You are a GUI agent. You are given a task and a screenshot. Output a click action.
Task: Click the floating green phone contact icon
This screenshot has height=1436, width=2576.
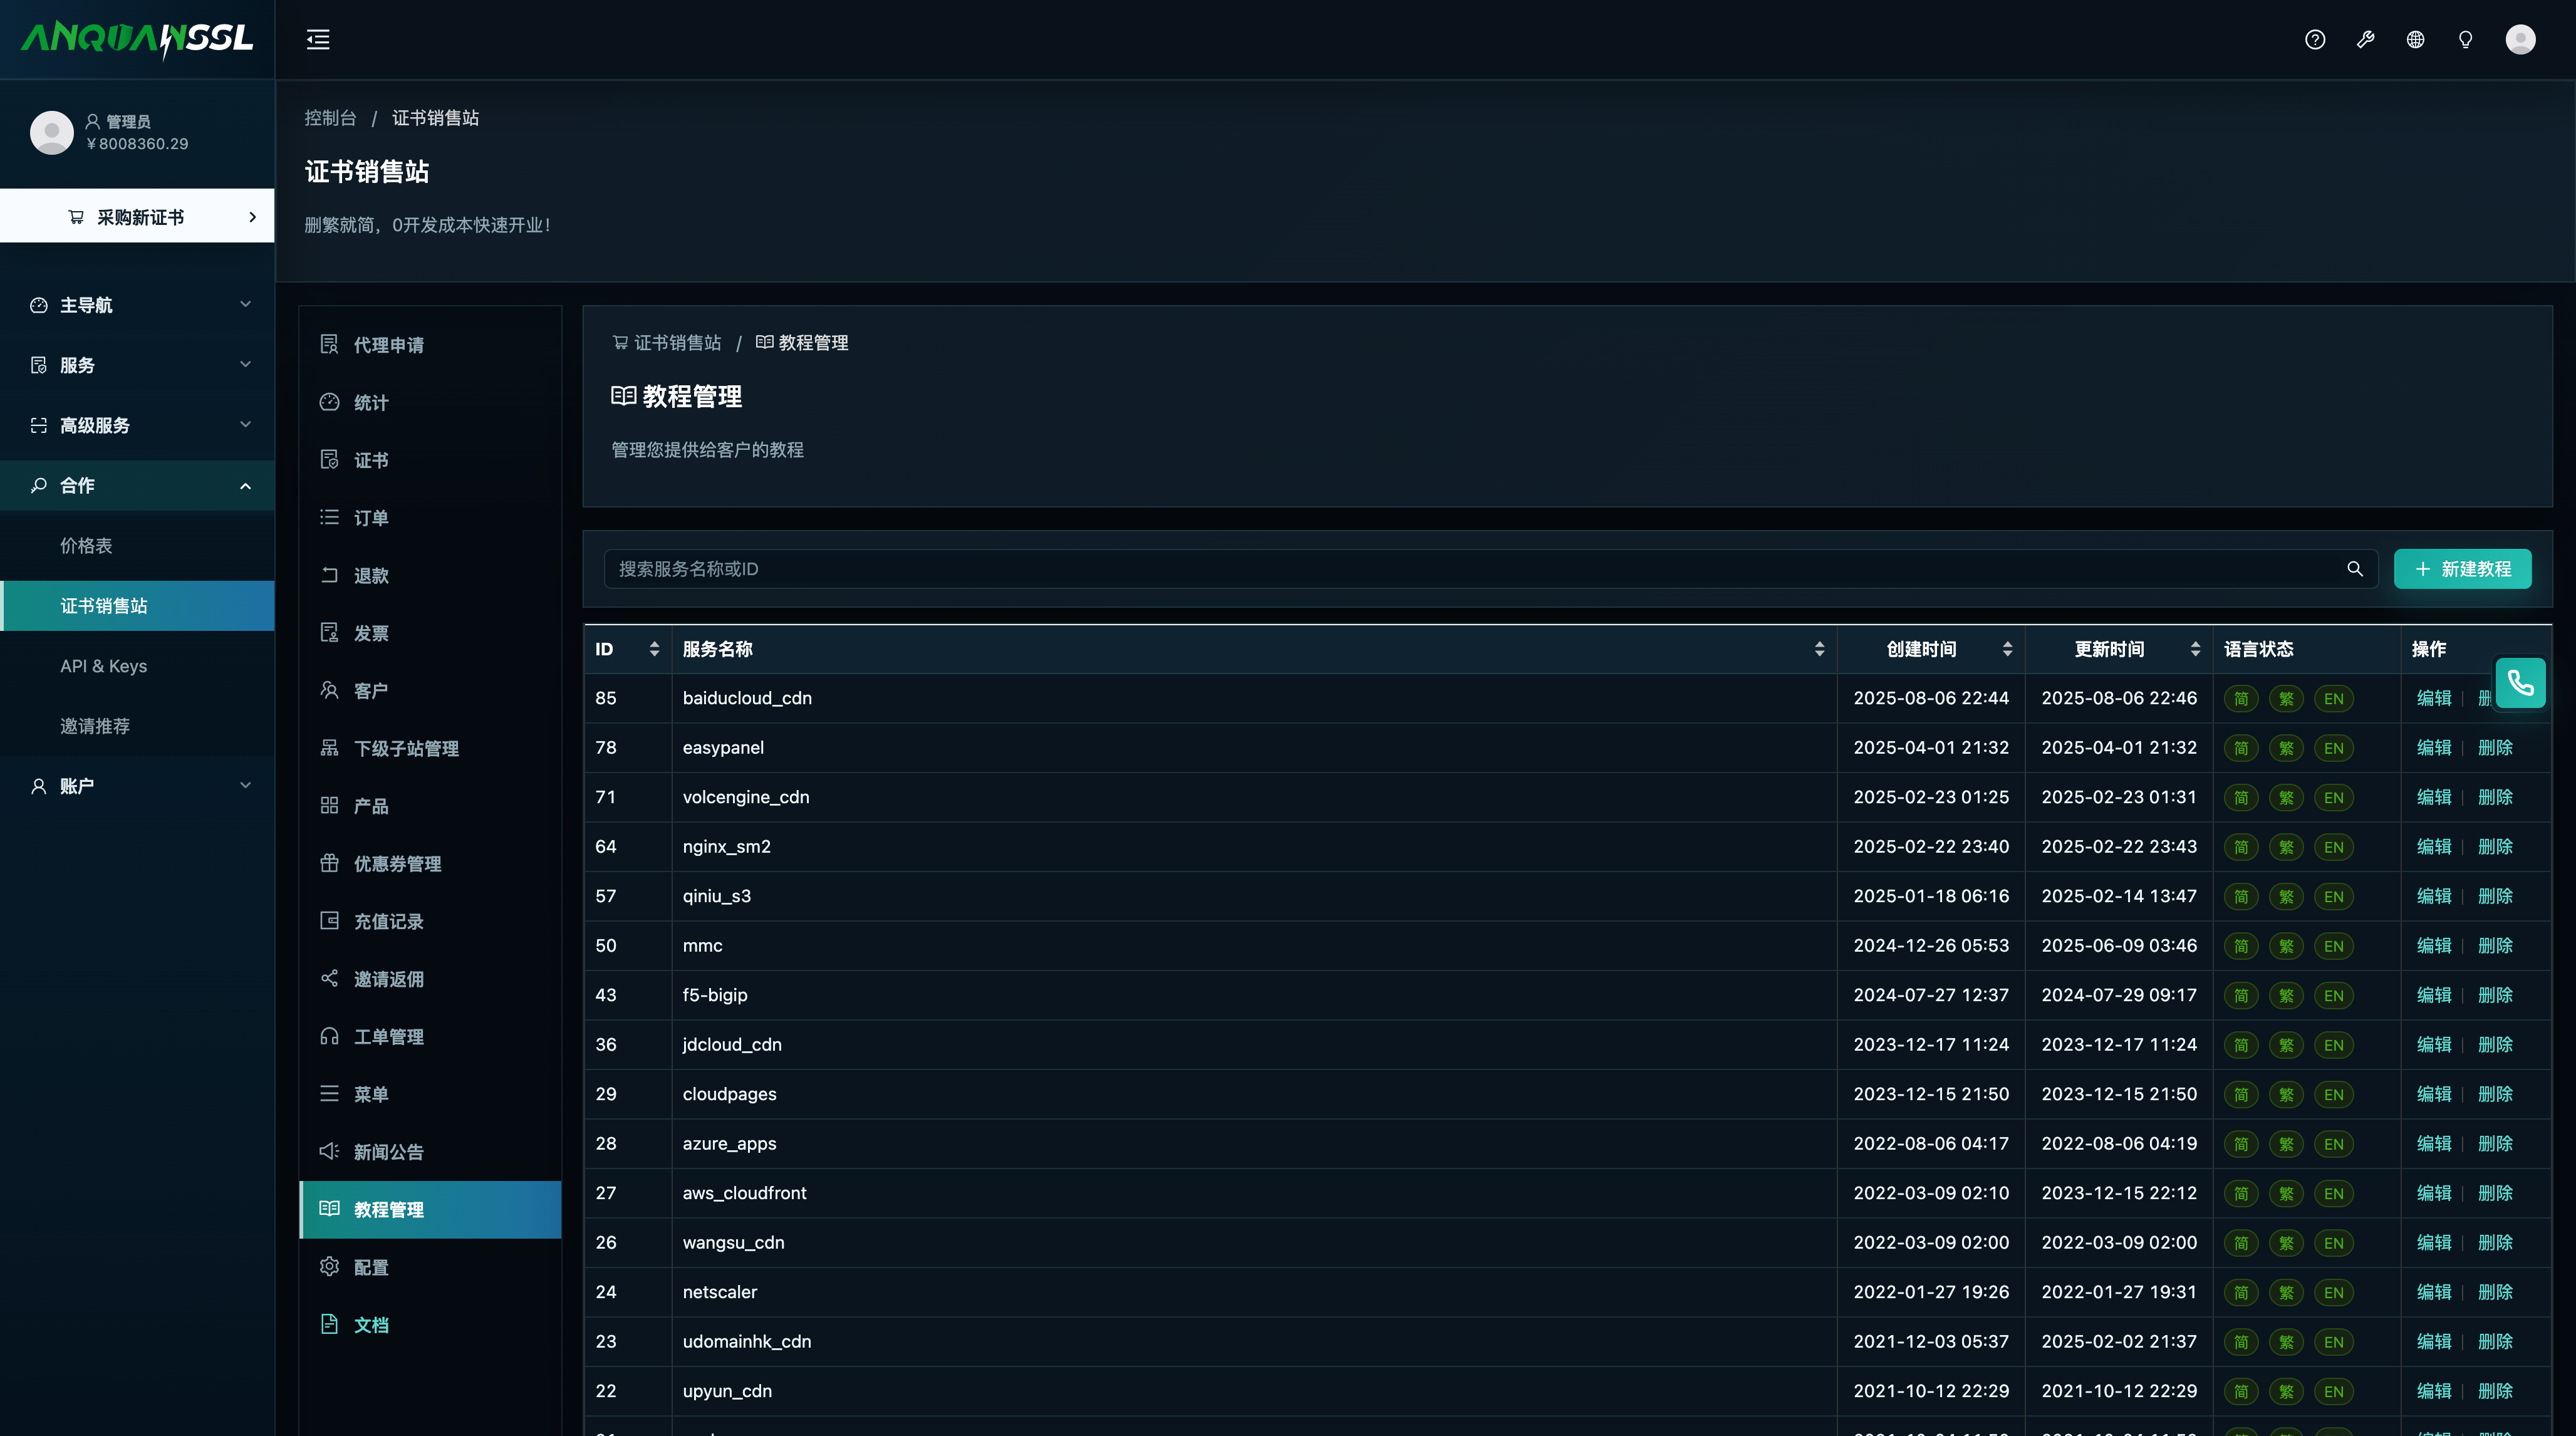coord(2520,683)
